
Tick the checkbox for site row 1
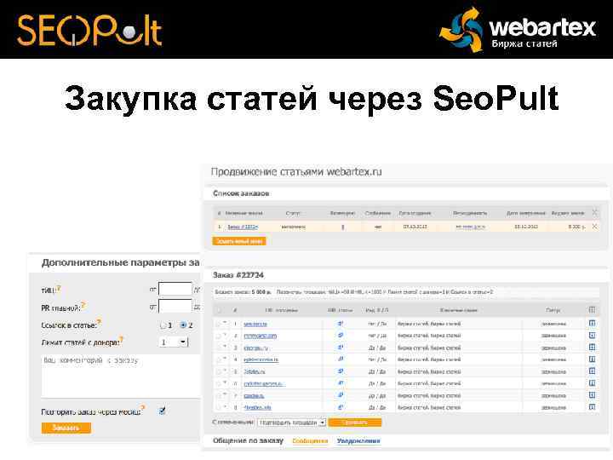tap(219, 324)
